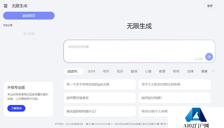
Task: Choose prompt 氮化硅的结构是什么?
Action: (100, 111)
